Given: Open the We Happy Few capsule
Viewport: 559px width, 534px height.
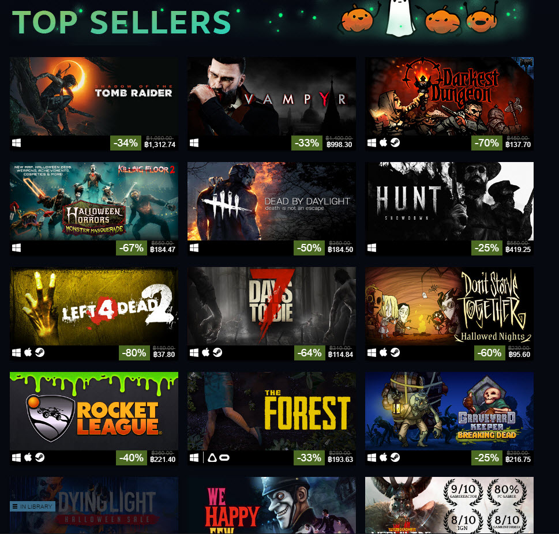Looking at the screenshot, I should [272, 506].
